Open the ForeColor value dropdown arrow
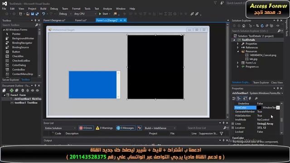The image size is (290, 163). (x=278, y=108)
